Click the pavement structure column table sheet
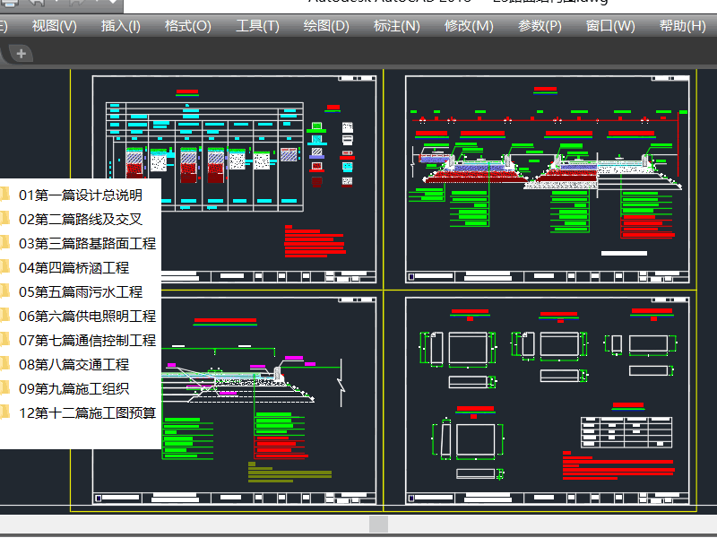This screenshot has height=538, width=717. click(234, 179)
